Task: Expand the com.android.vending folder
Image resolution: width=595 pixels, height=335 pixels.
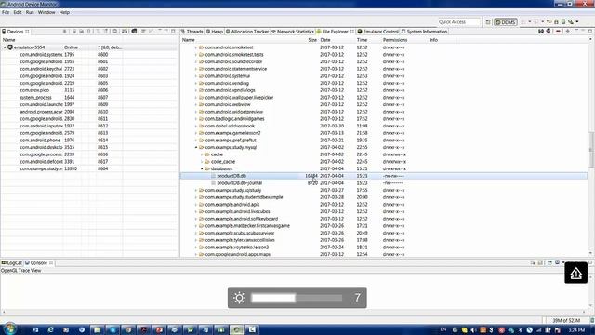Action: tap(196, 83)
